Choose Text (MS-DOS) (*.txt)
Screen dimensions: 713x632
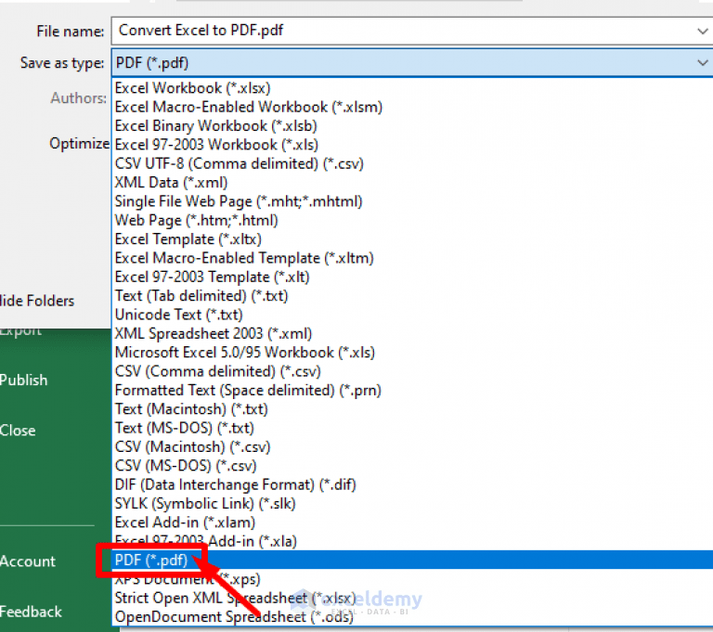412,428
